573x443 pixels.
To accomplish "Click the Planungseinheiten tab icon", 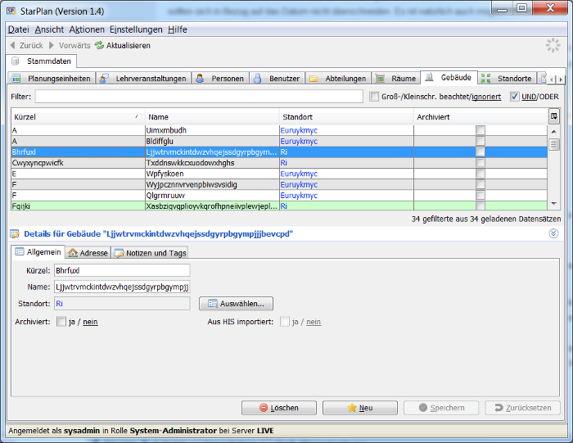I will [x=16, y=79].
